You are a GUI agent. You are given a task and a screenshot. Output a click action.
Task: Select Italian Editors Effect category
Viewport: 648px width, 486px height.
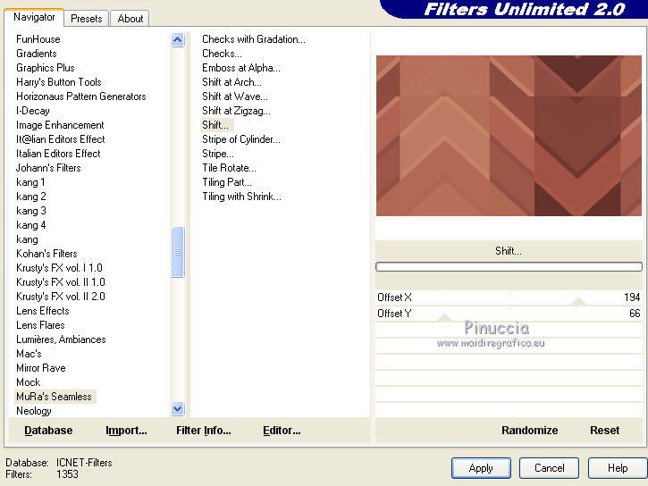(58, 154)
